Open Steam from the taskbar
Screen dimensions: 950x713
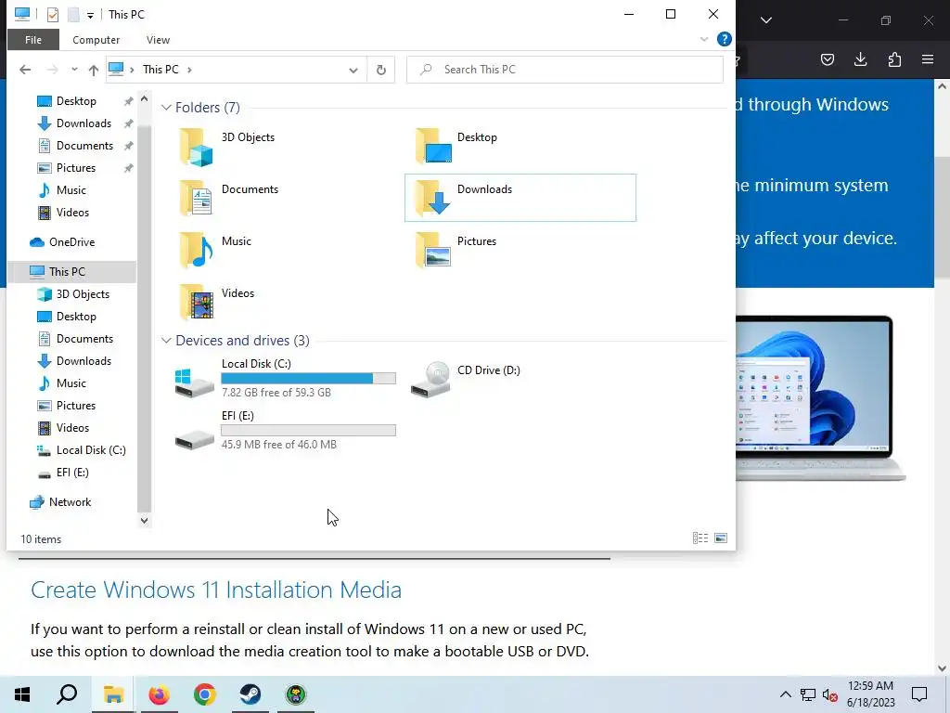(x=250, y=694)
